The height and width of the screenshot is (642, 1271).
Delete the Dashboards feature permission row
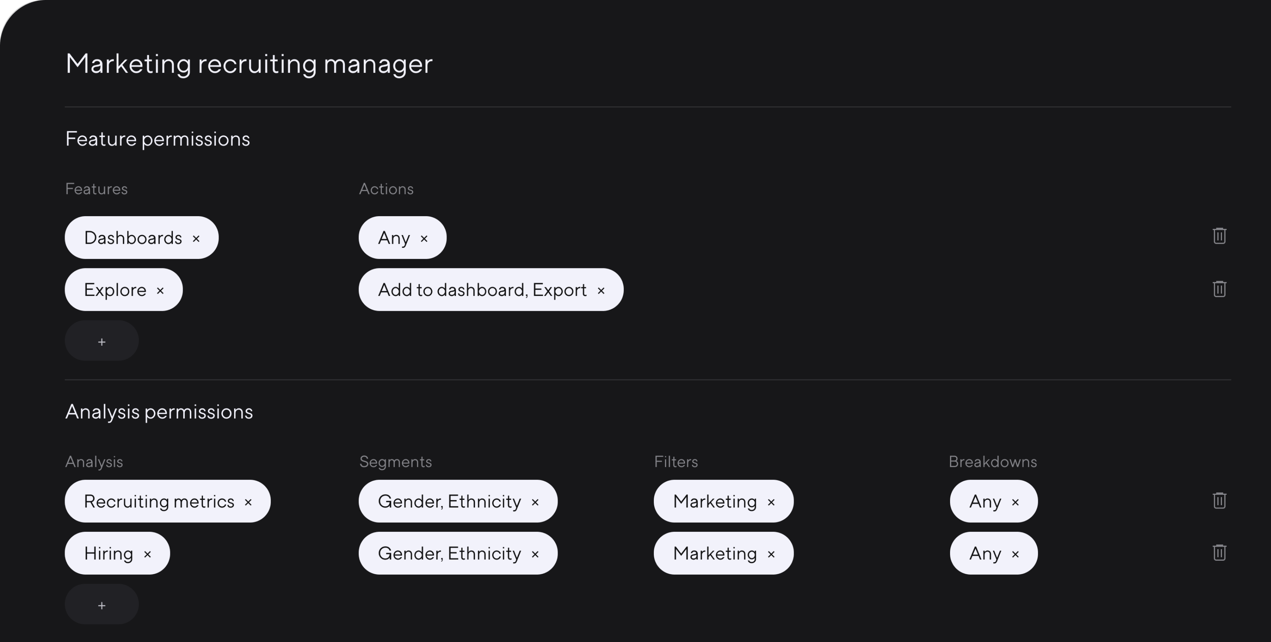[1219, 236]
